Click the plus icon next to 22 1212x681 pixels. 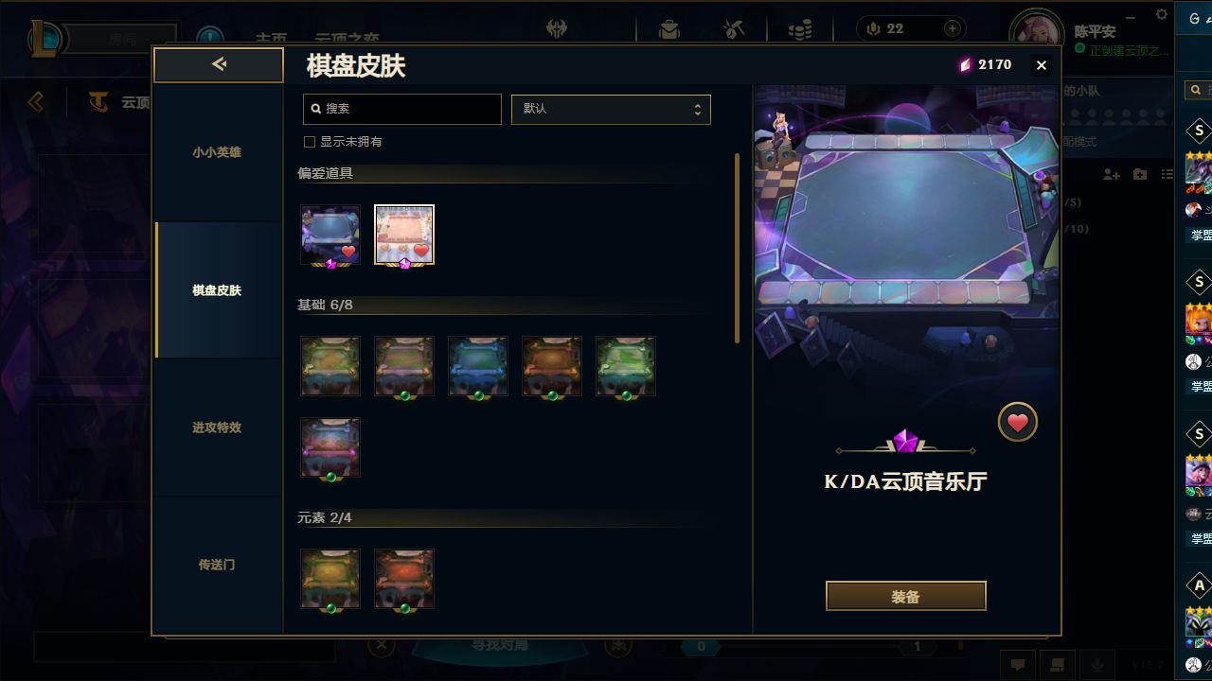pyautogui.click(x=953, y=29)
